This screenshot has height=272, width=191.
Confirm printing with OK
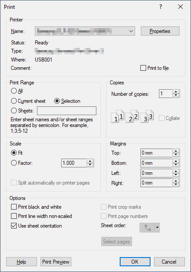pyautogui.click(x=135, y=261)
